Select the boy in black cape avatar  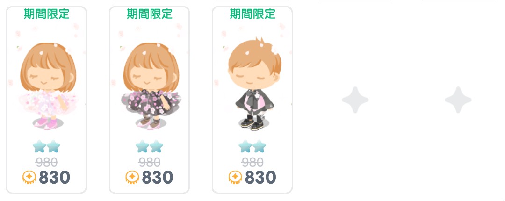254,85
